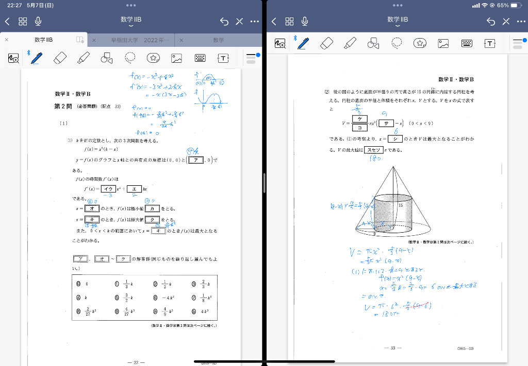Select the eraser tool in left pane

click(x=60, y=58)
